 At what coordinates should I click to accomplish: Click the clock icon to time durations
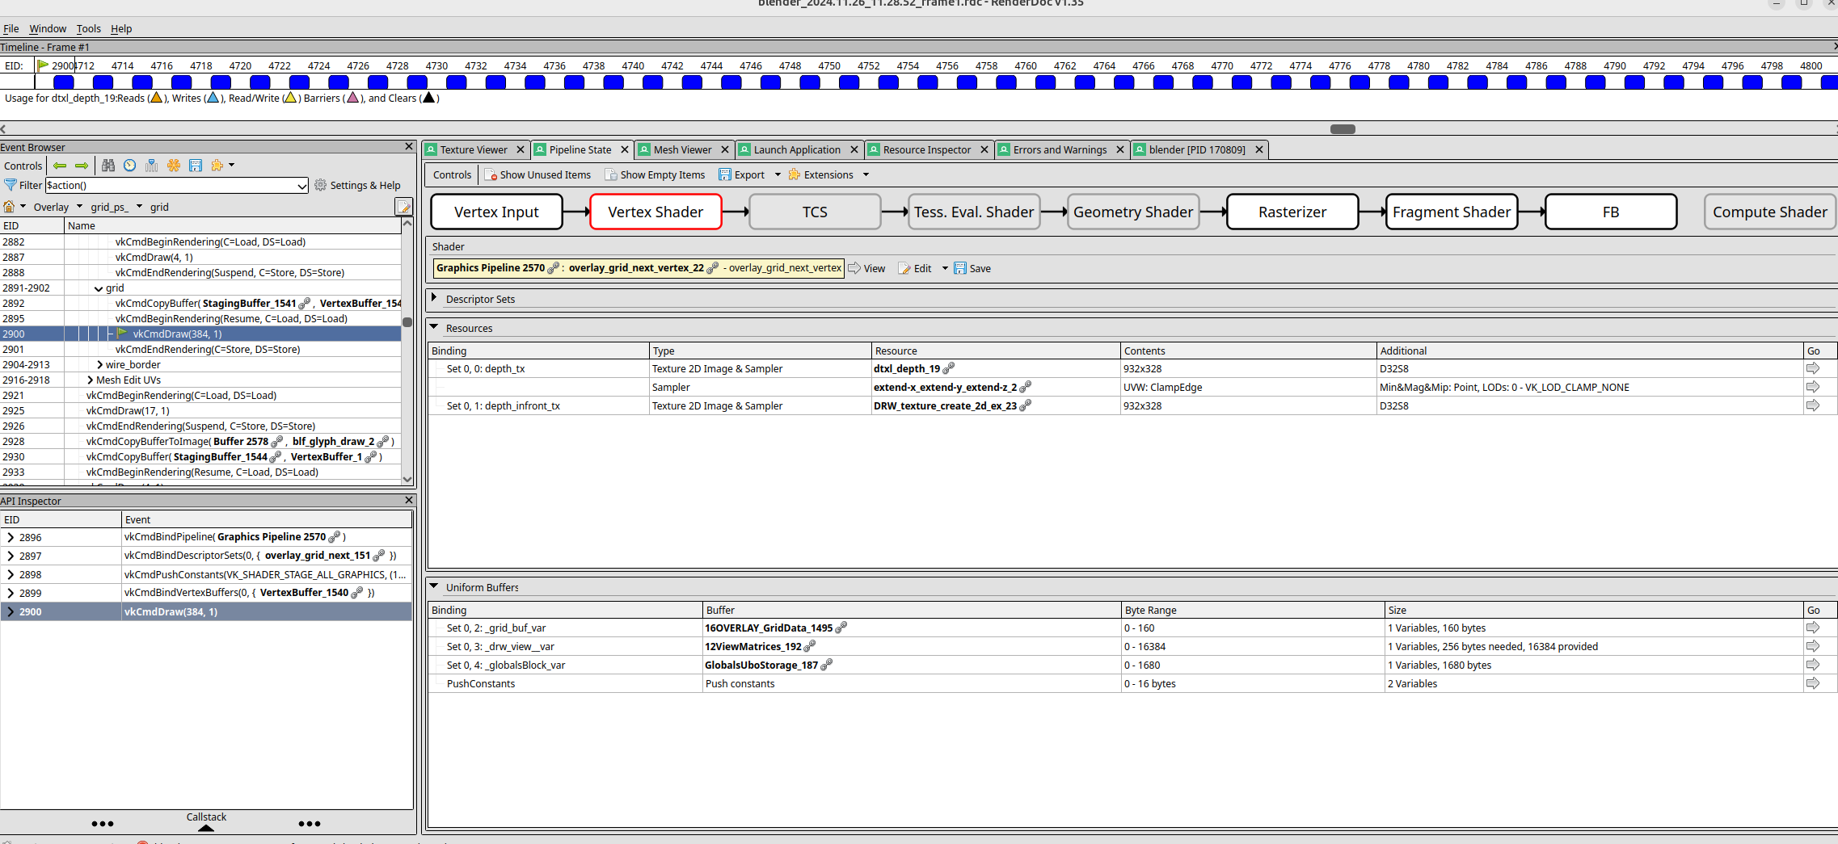tap(130, 166)
